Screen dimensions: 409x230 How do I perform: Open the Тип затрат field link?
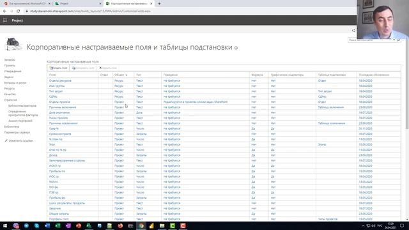point(56,91)
